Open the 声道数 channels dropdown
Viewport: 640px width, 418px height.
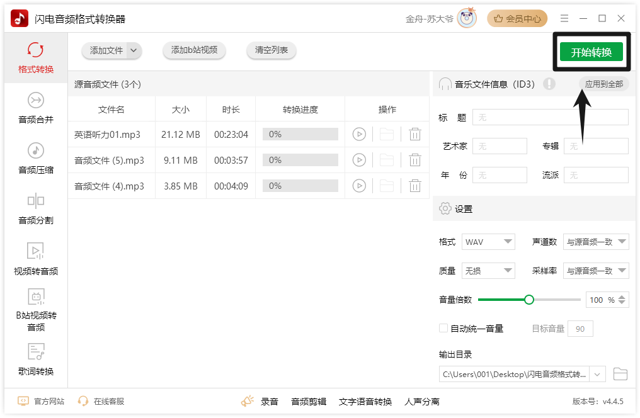tap(596, 242)
